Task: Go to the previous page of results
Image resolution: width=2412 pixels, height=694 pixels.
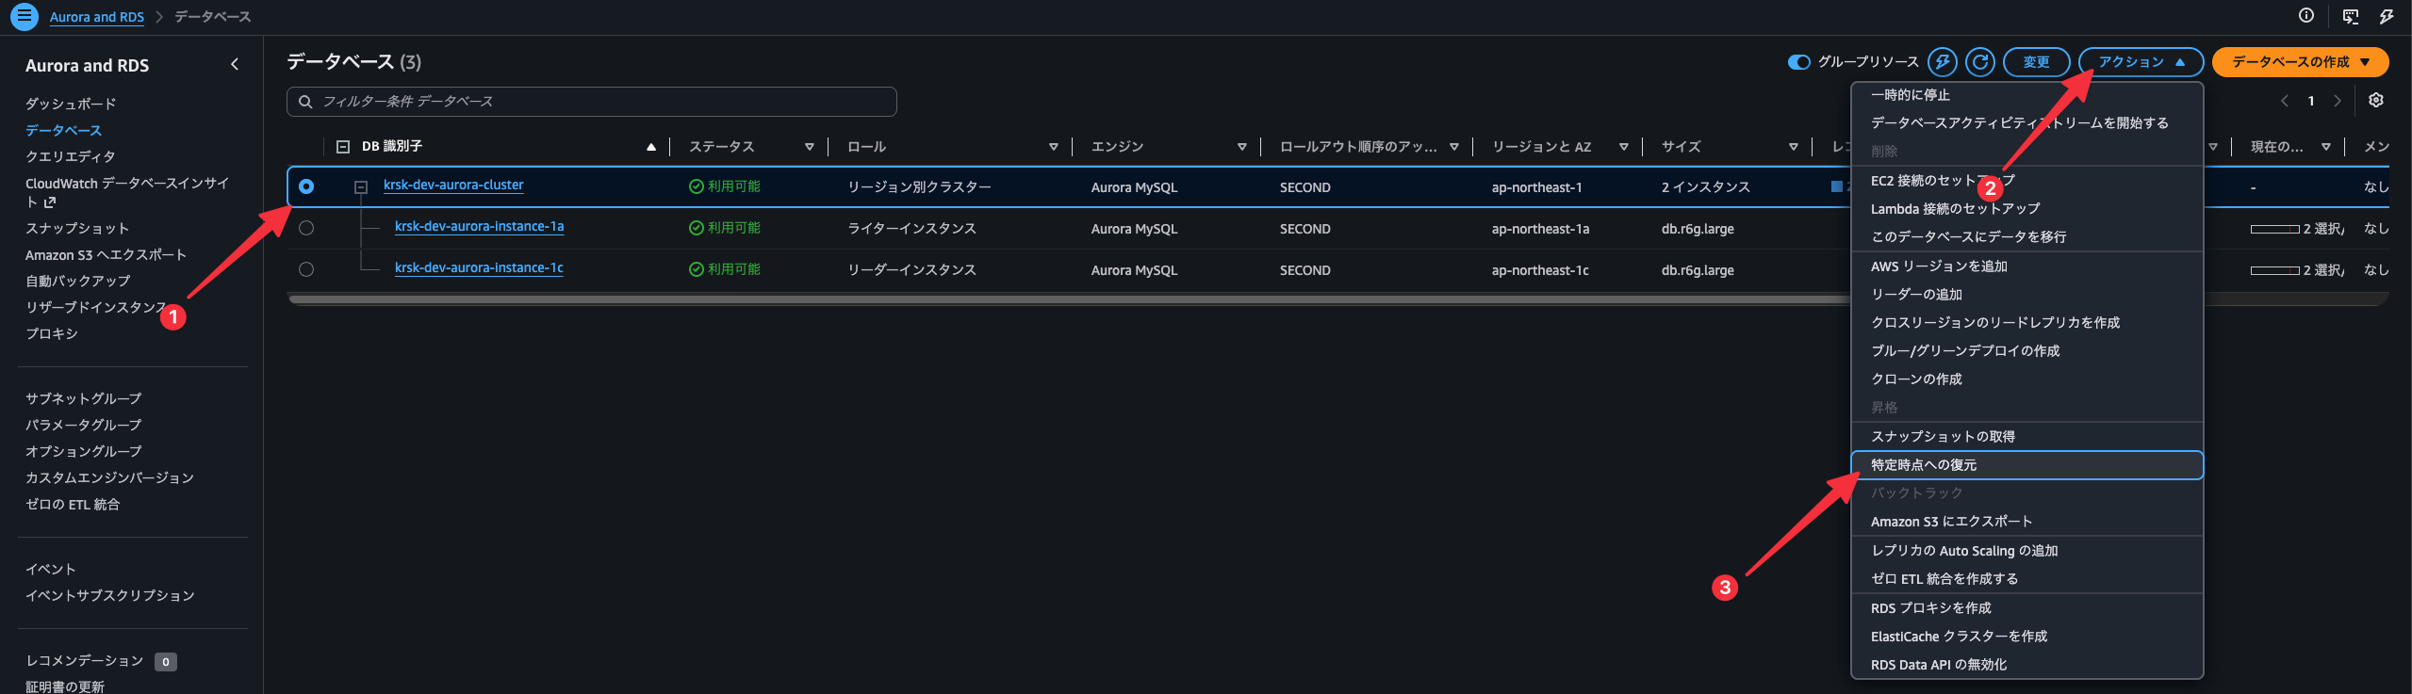Action: (x=2284, y=101)
